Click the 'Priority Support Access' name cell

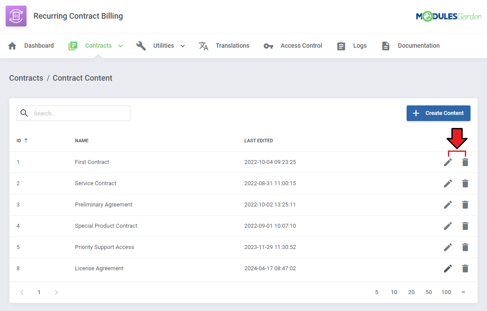click(x=104, y=247)
